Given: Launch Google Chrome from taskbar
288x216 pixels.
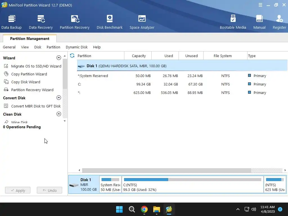Looking at the screenshot, I should tap(144, 209).
